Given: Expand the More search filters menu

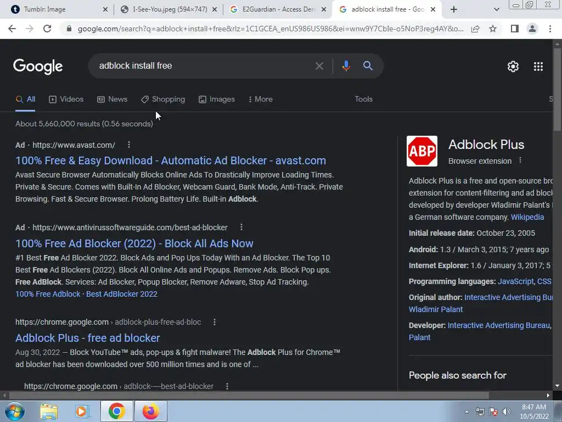Looking at the screenshot, I should (x=261, y=99).
